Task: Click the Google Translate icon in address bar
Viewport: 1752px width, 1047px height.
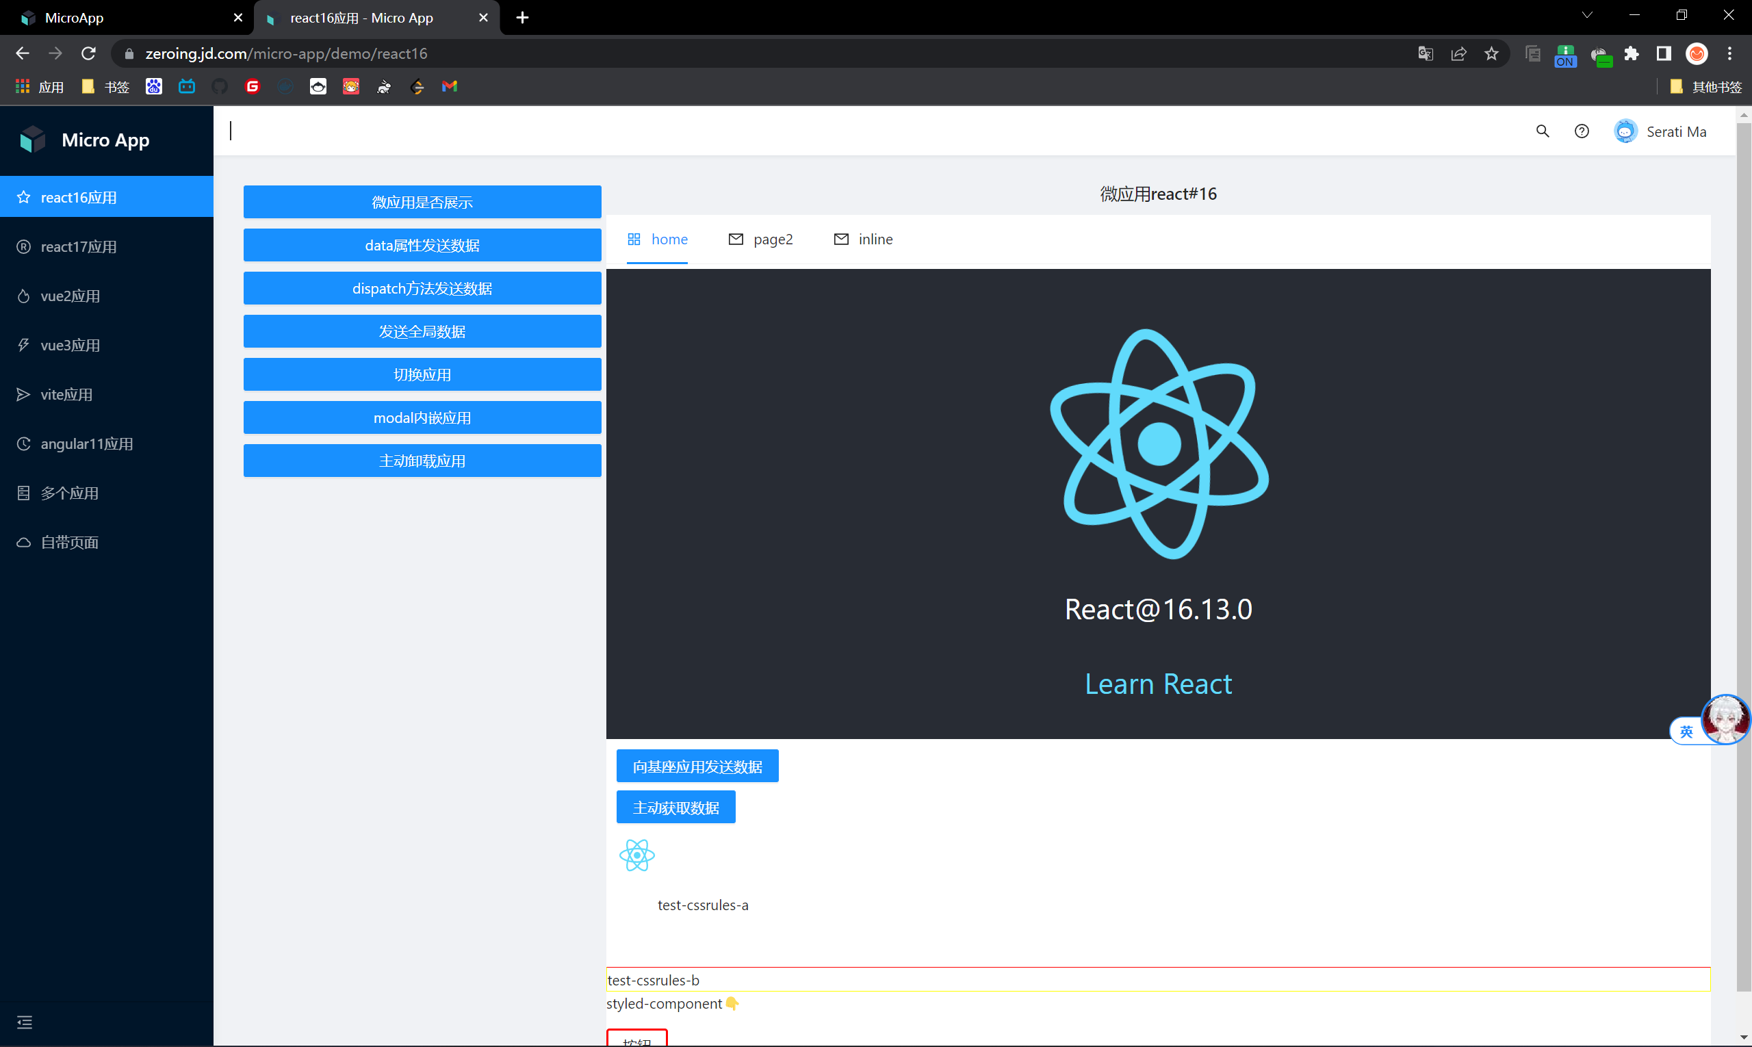Action: (1426, 53)
